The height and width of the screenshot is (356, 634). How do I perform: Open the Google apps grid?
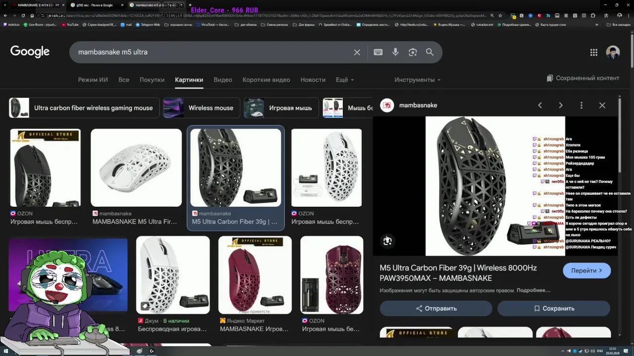point(593,52)
